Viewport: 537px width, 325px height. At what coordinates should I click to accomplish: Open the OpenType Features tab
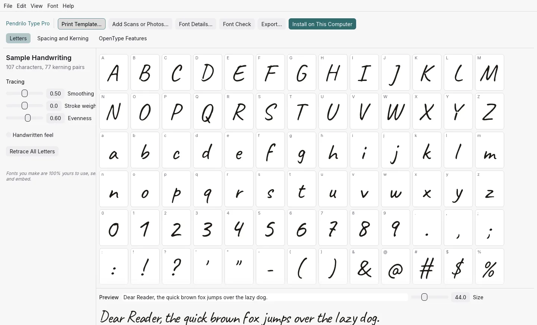(123, 38)
